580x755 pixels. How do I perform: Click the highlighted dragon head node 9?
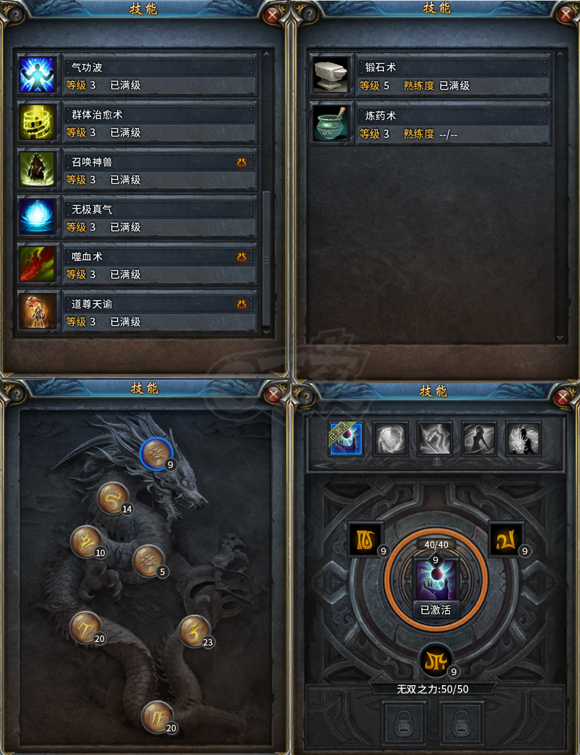pyautogui.click(x=156, y=454)
